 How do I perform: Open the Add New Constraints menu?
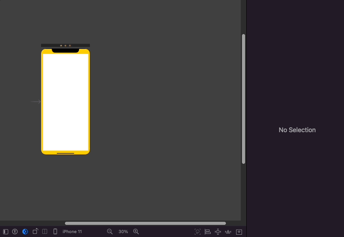coord(218,232)
